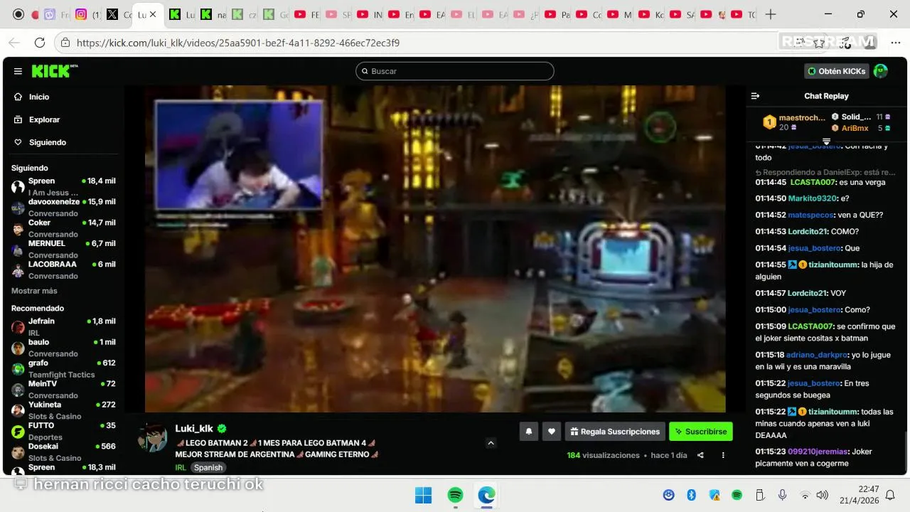The image size is (910, 512).
Task: Click the 01:15:18 chat timestamp
Action: [x=770, y=355]
